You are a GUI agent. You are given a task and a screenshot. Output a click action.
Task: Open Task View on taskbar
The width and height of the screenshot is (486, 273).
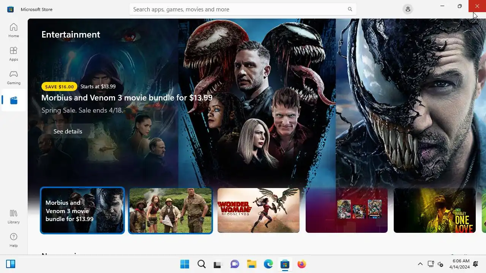(x=217, y=264)
